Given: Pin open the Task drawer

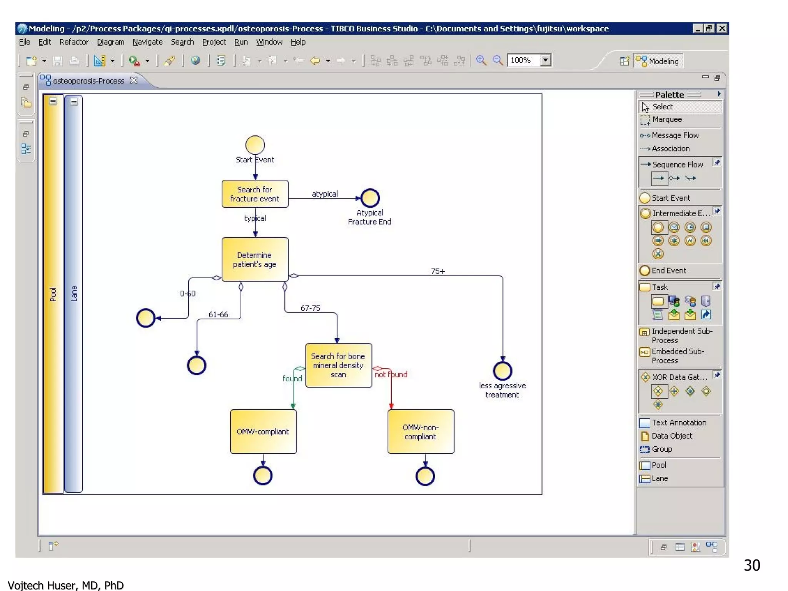Looking at the screenshot, I should (x=716, y=286).
